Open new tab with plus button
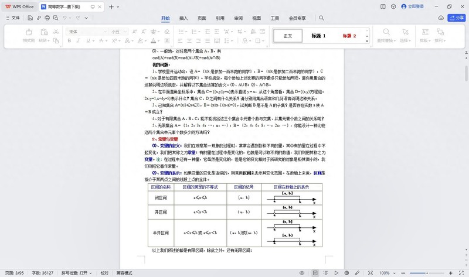The image size is (469, 277). click(111, 6)
